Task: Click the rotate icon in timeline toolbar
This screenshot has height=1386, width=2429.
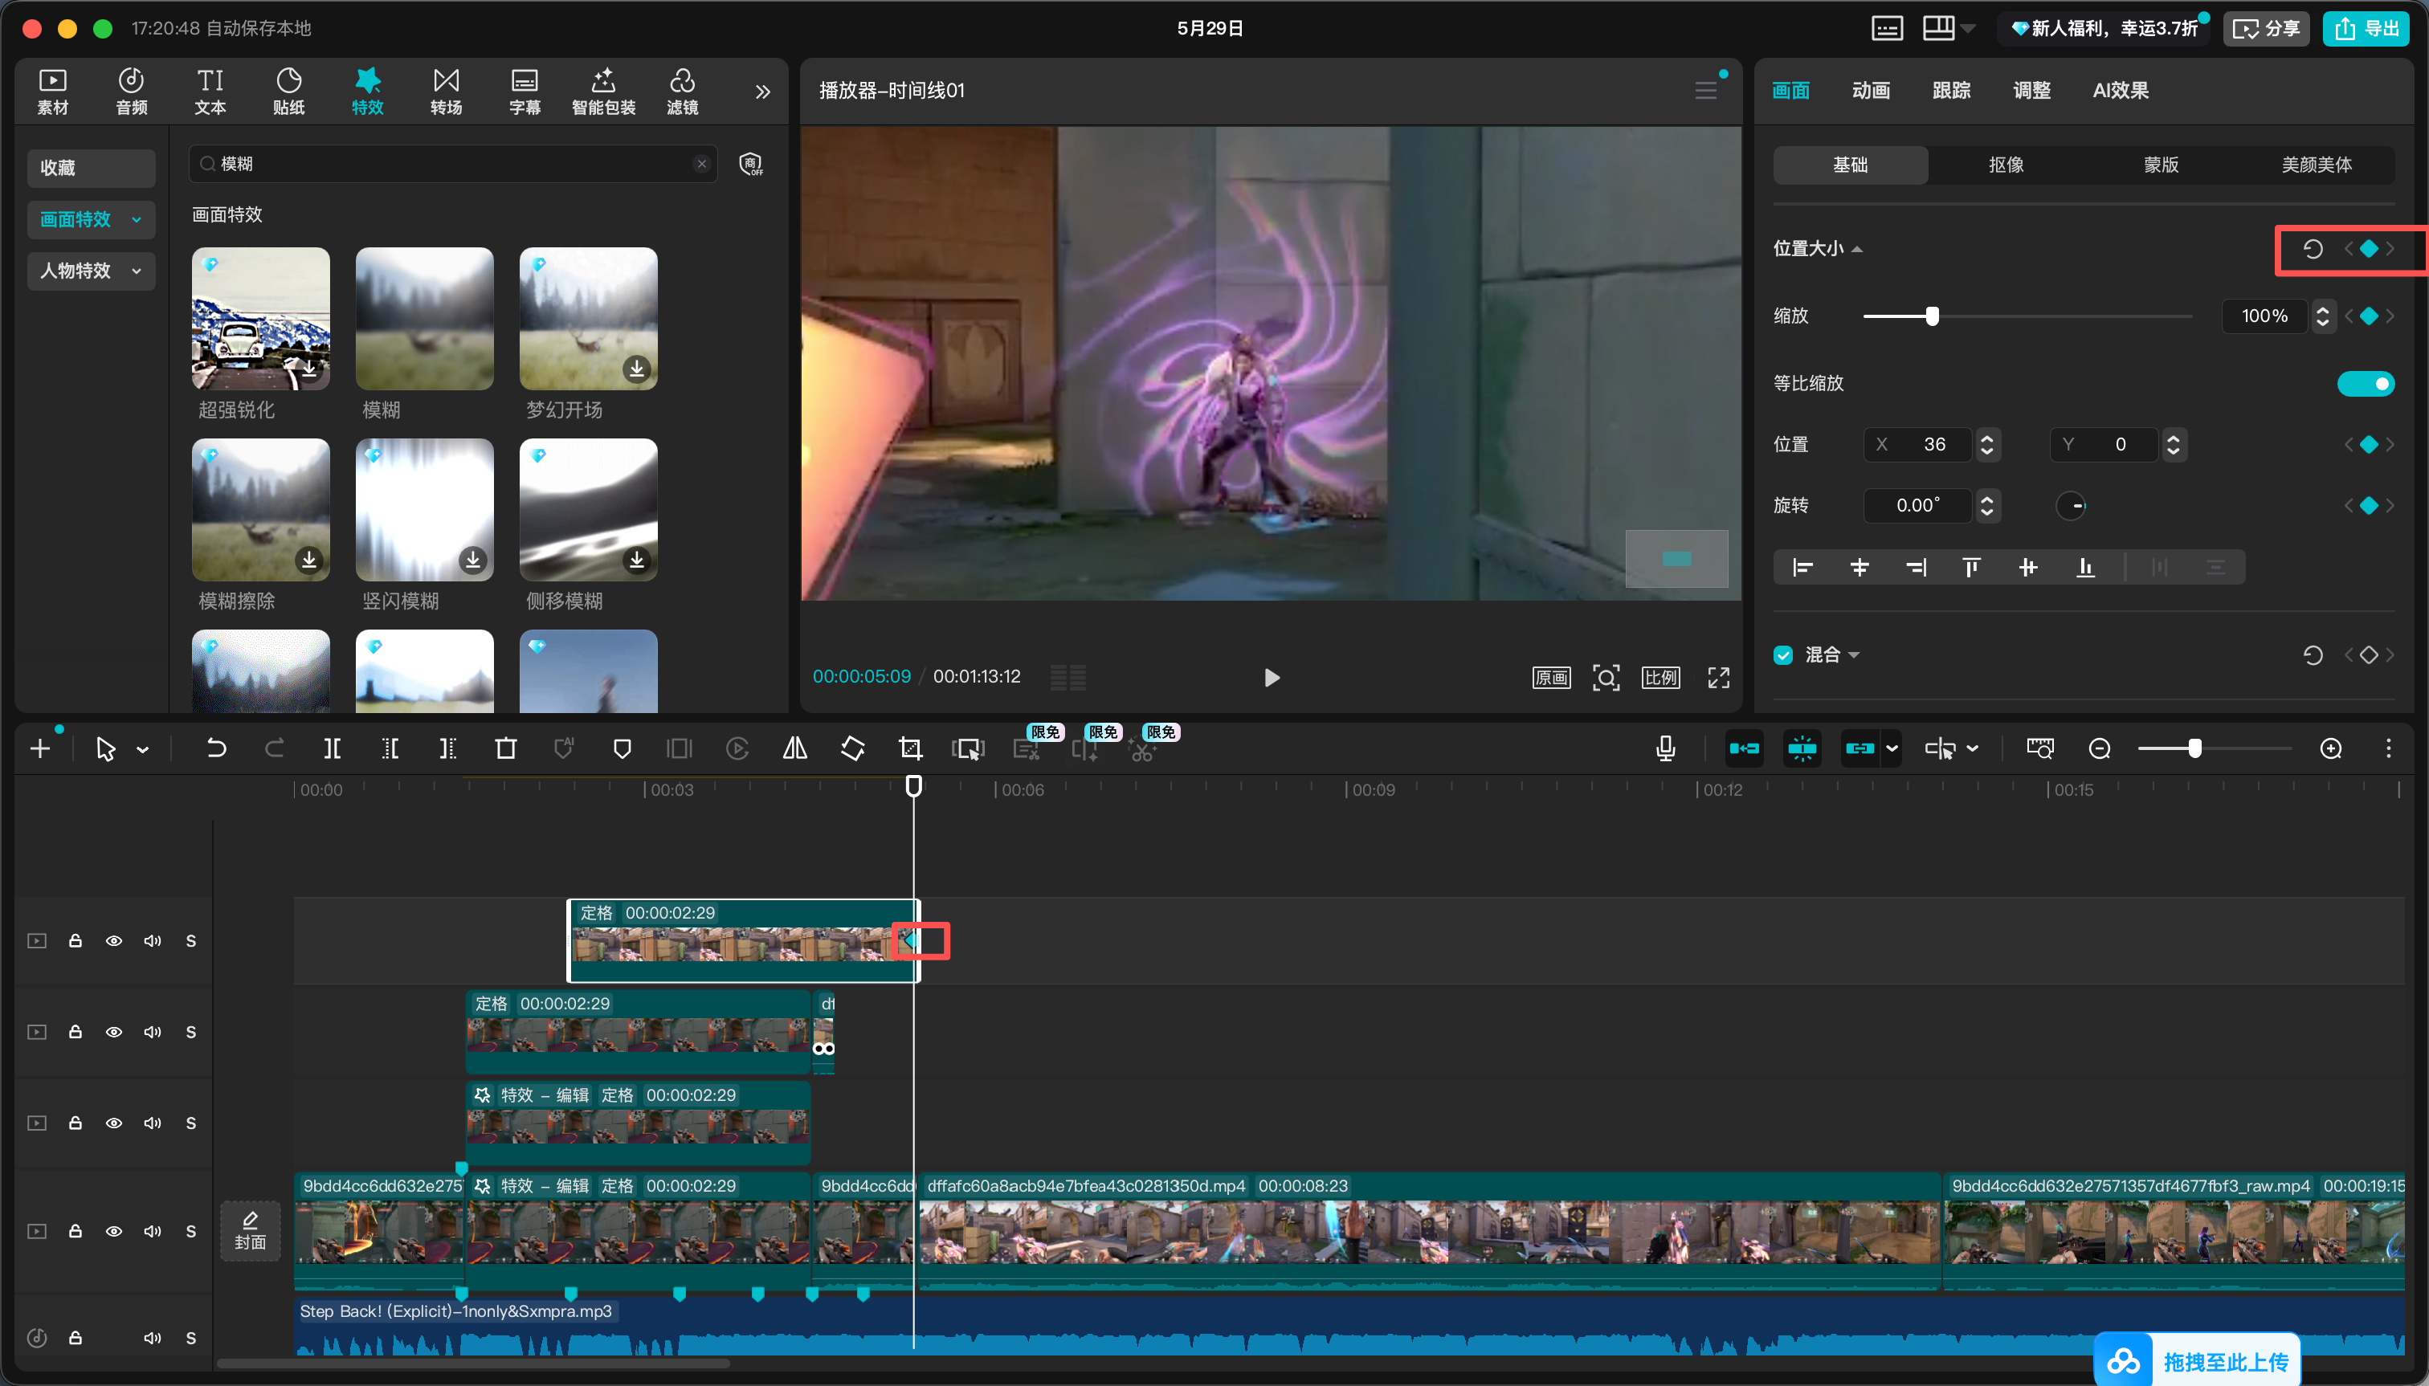Action: point(853,749)
